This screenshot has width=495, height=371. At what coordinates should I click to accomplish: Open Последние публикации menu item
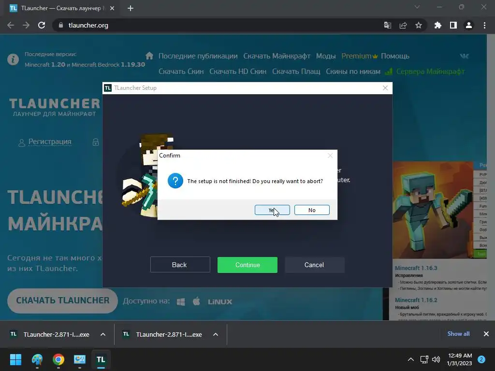[198, 56]
